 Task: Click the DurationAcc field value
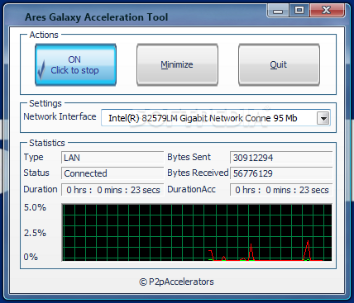[281, 190]
